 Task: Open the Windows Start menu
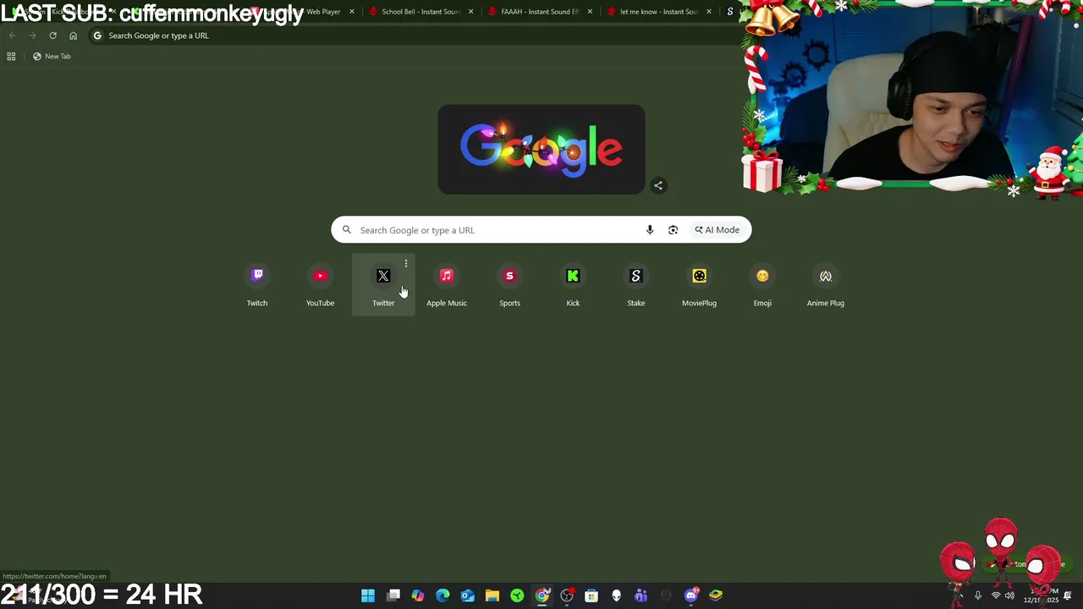(x=368, y=595)
